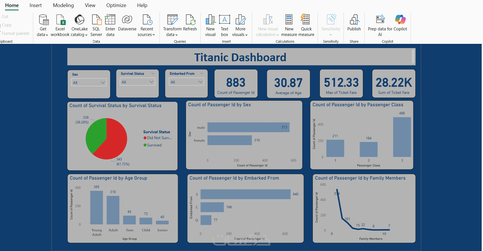Select the C embarked bar

click(x=212, y=207)
